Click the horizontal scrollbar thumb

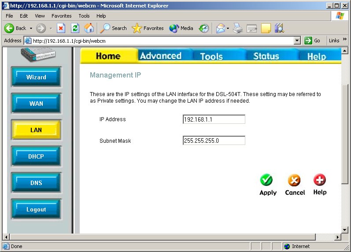tap(163, 237)
